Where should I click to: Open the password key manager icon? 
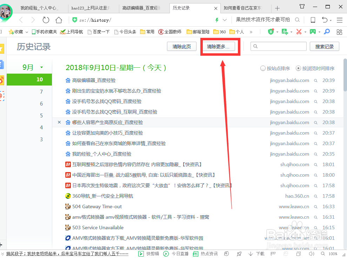tap(327, 32)
